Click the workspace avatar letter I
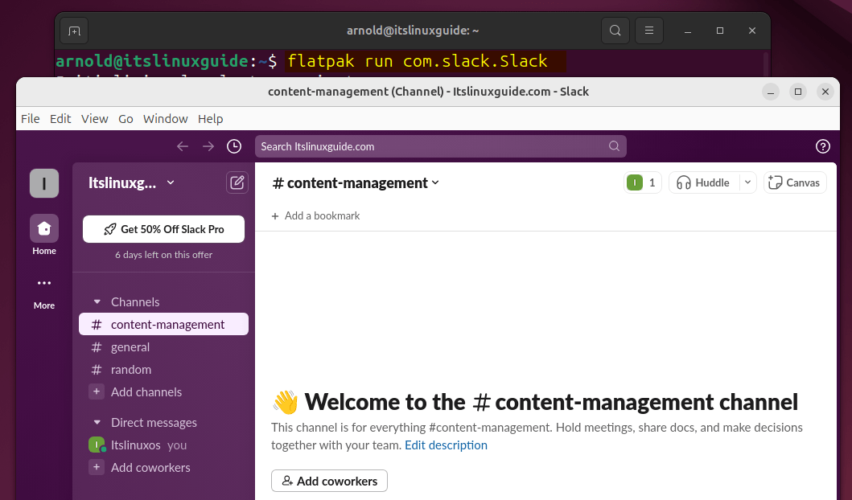Screen dimensions: 852x500 (x=44, y=183)
